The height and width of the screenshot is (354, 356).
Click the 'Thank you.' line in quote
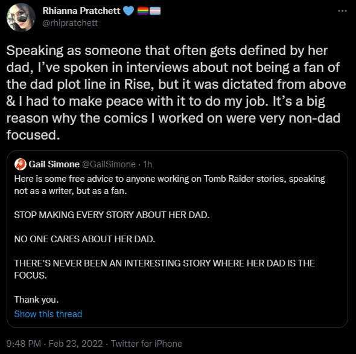coord(36,300)
